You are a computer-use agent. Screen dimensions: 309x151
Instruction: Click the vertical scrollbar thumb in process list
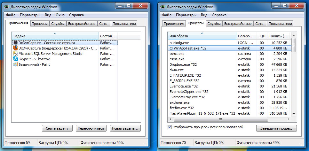point(294,45)
